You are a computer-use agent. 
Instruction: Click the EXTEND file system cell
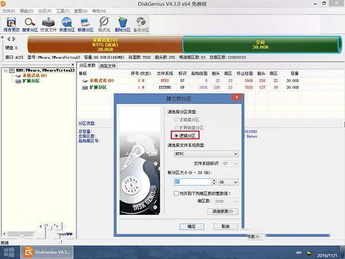165,87
